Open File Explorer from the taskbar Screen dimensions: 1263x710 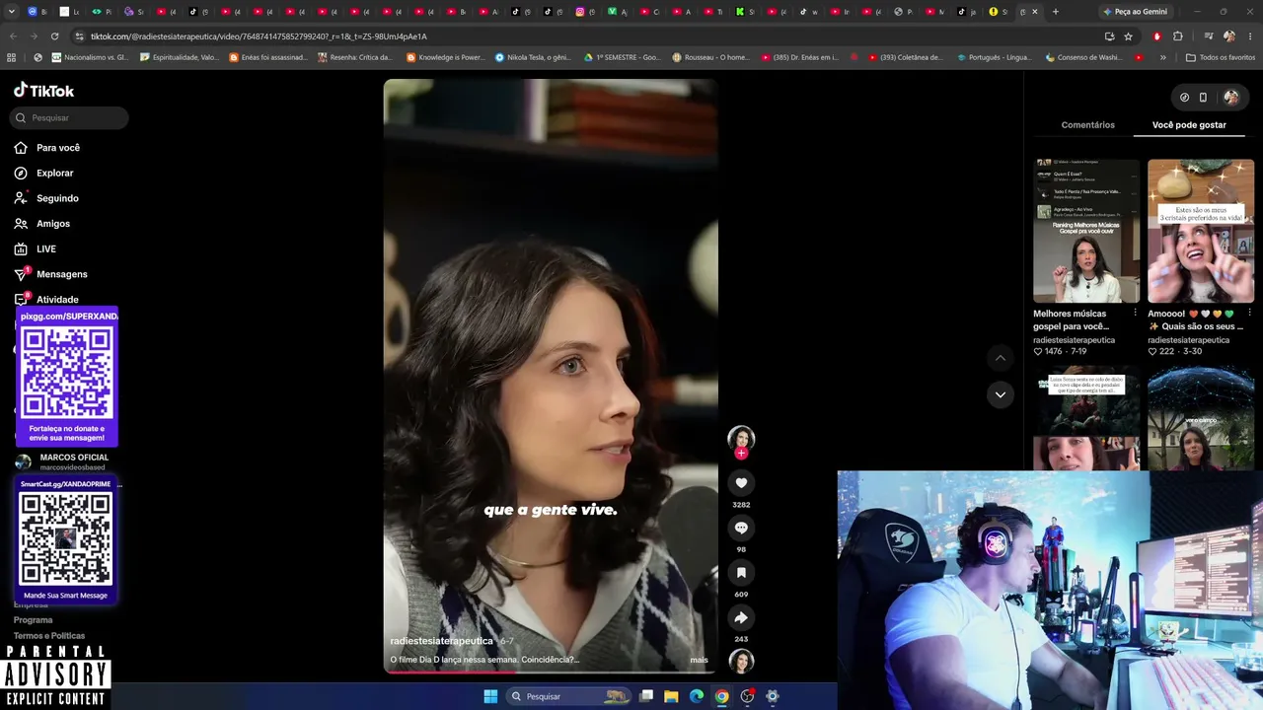point(671,696)
